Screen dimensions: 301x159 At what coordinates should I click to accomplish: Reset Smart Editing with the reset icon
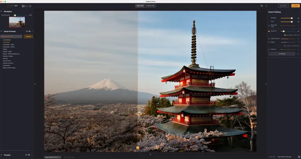click(x=298, y=54)
